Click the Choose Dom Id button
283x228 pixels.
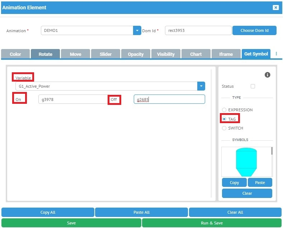click(x=254, y=30)
